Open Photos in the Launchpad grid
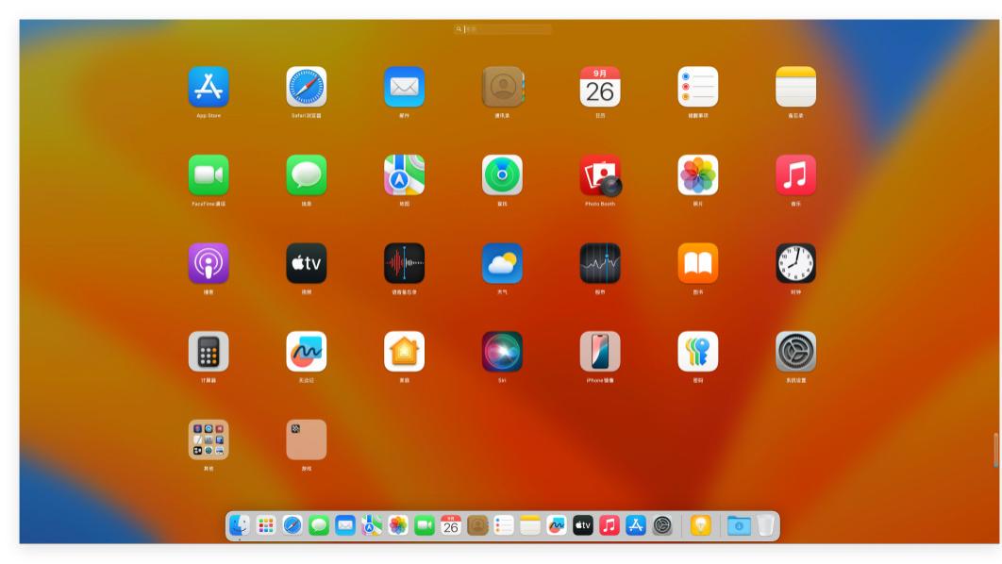This screenshot has width=1002, height=564. (x=698, y=175)
